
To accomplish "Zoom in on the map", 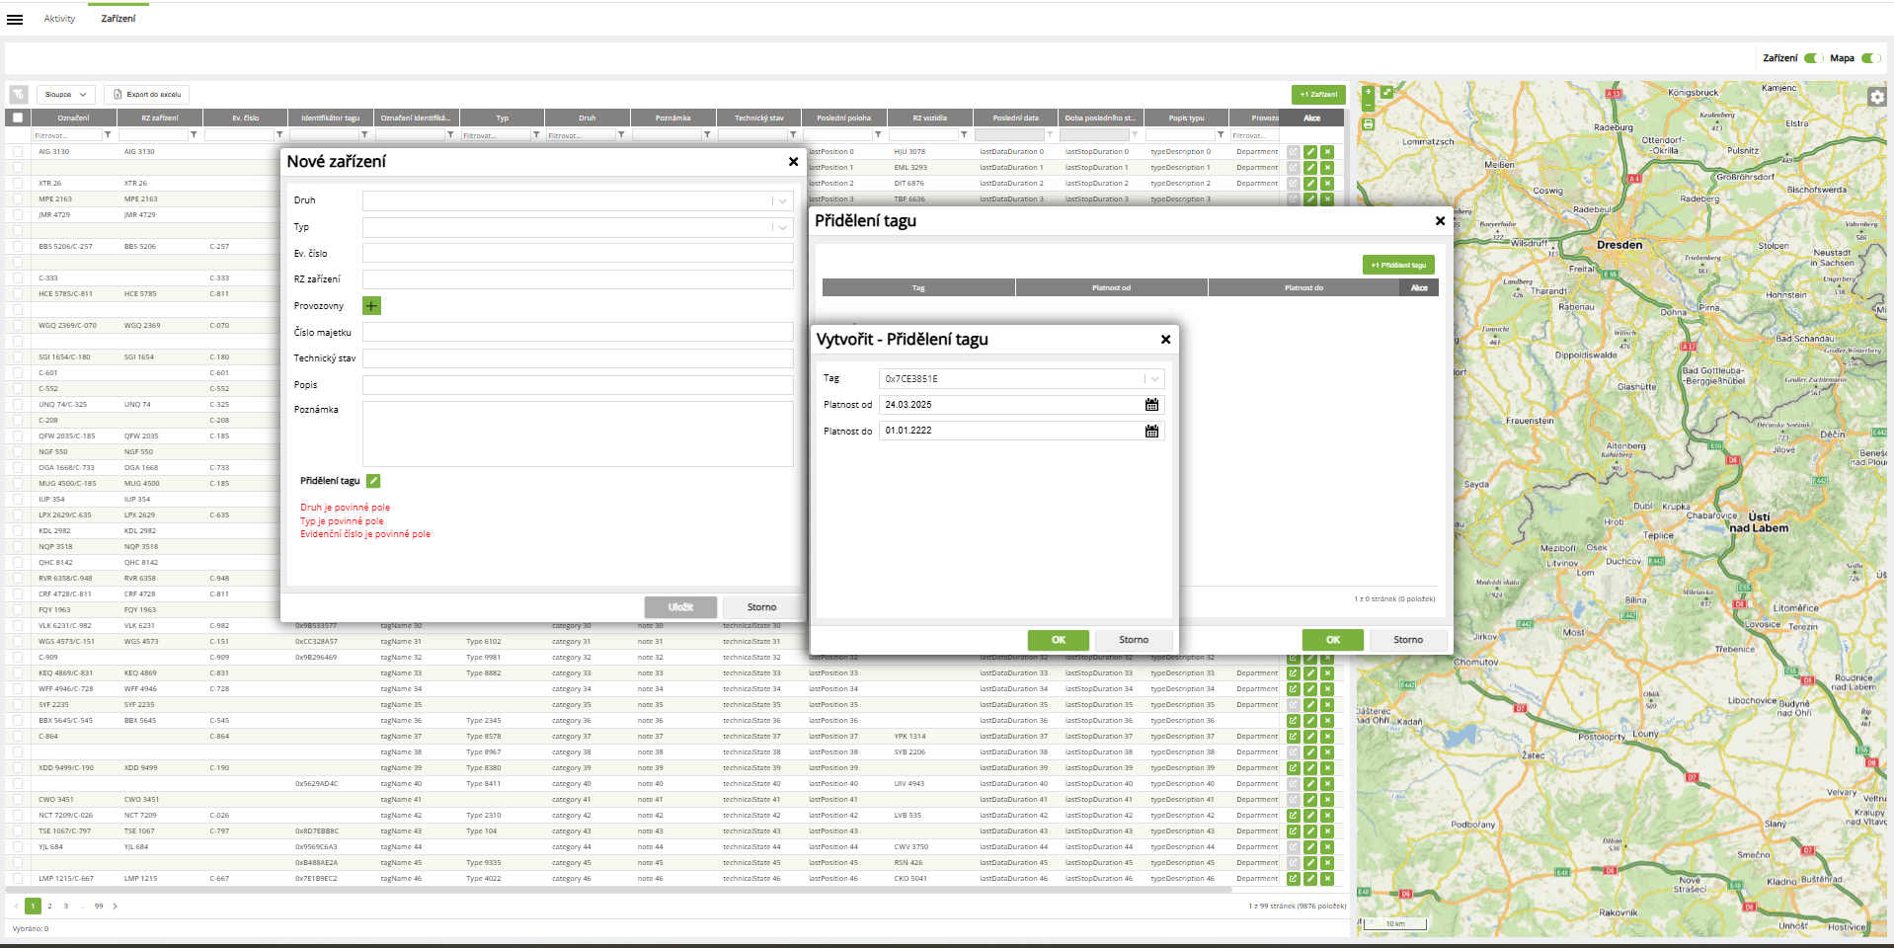I will pos(1368,92).
